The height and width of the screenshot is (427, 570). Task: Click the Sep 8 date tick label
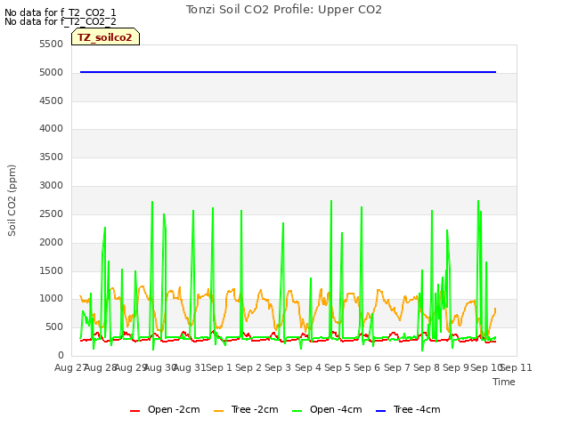coord(427,367)
